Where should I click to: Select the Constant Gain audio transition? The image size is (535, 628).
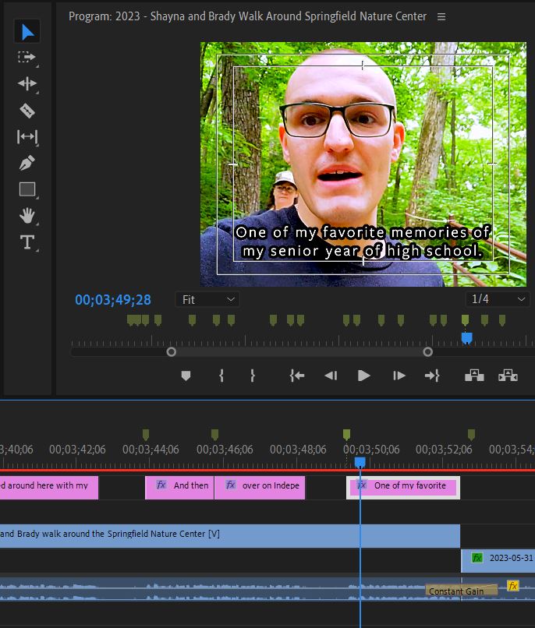pyautogui.click(x=461, y=591)
